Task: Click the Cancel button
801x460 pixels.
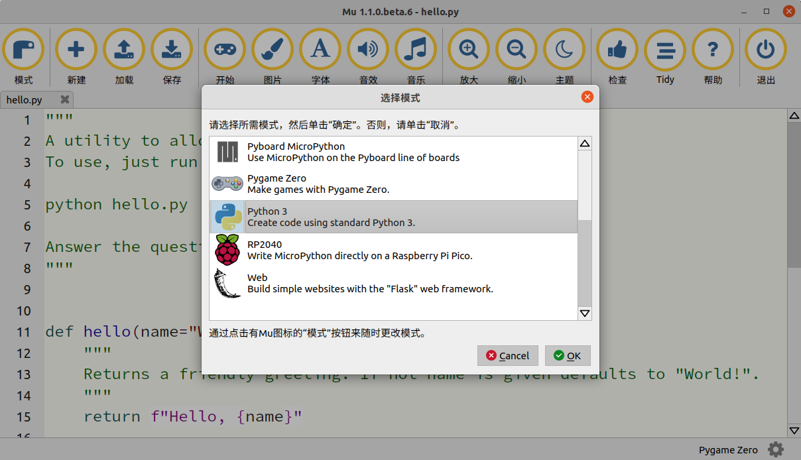Action: [508, 355]
